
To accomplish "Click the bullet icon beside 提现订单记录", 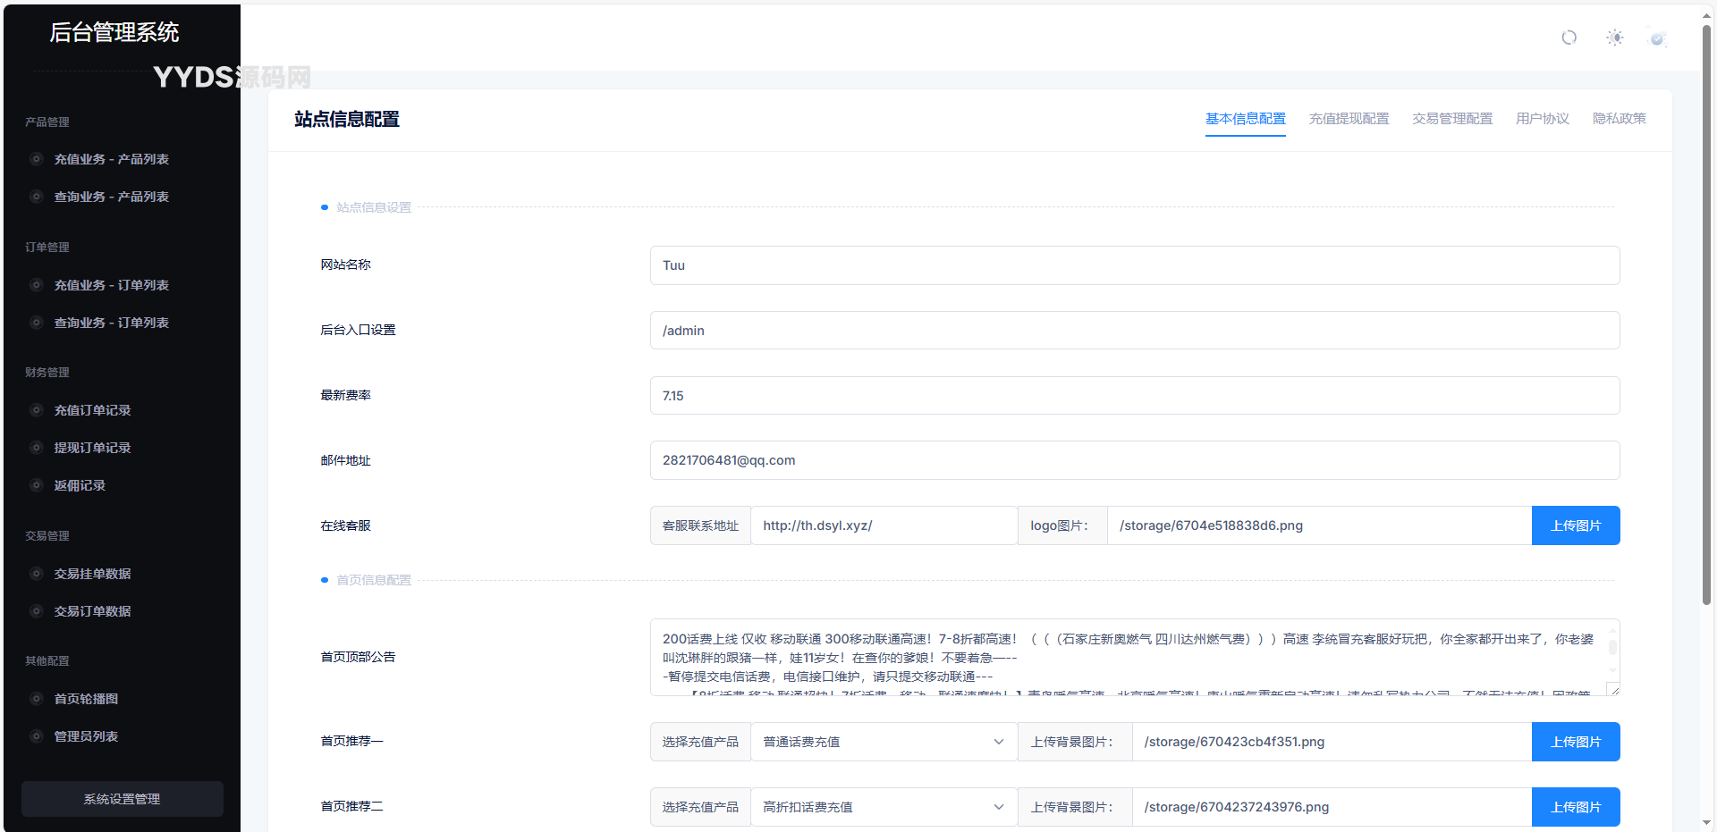I will pos(37,448).
